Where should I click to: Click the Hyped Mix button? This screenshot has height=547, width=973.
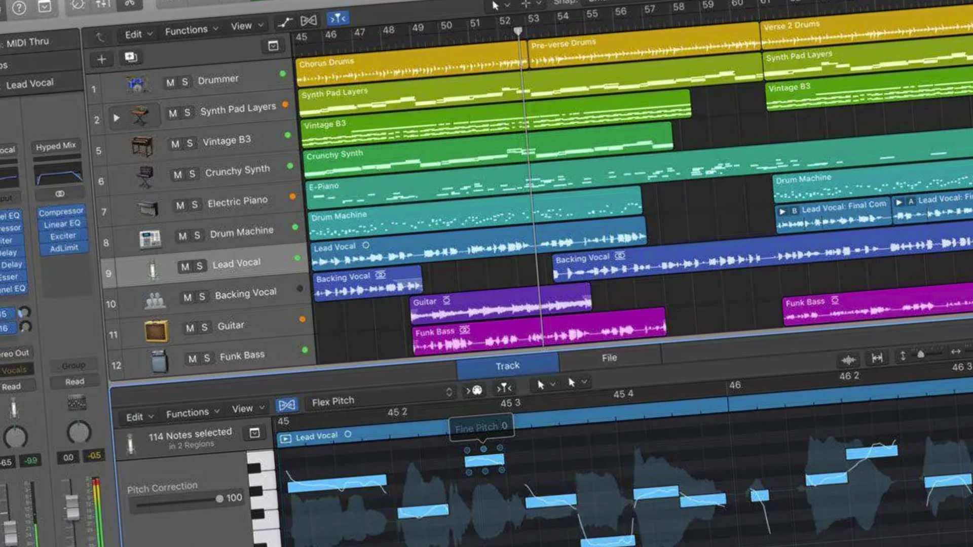[56, 146]
